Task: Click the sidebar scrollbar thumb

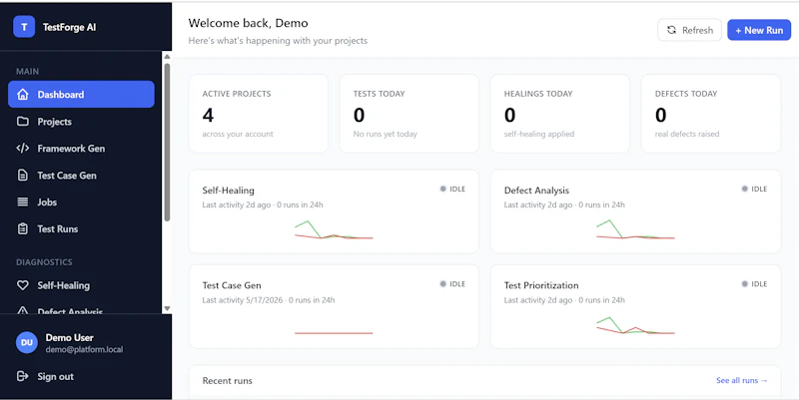Action: [x=167, y=143]
